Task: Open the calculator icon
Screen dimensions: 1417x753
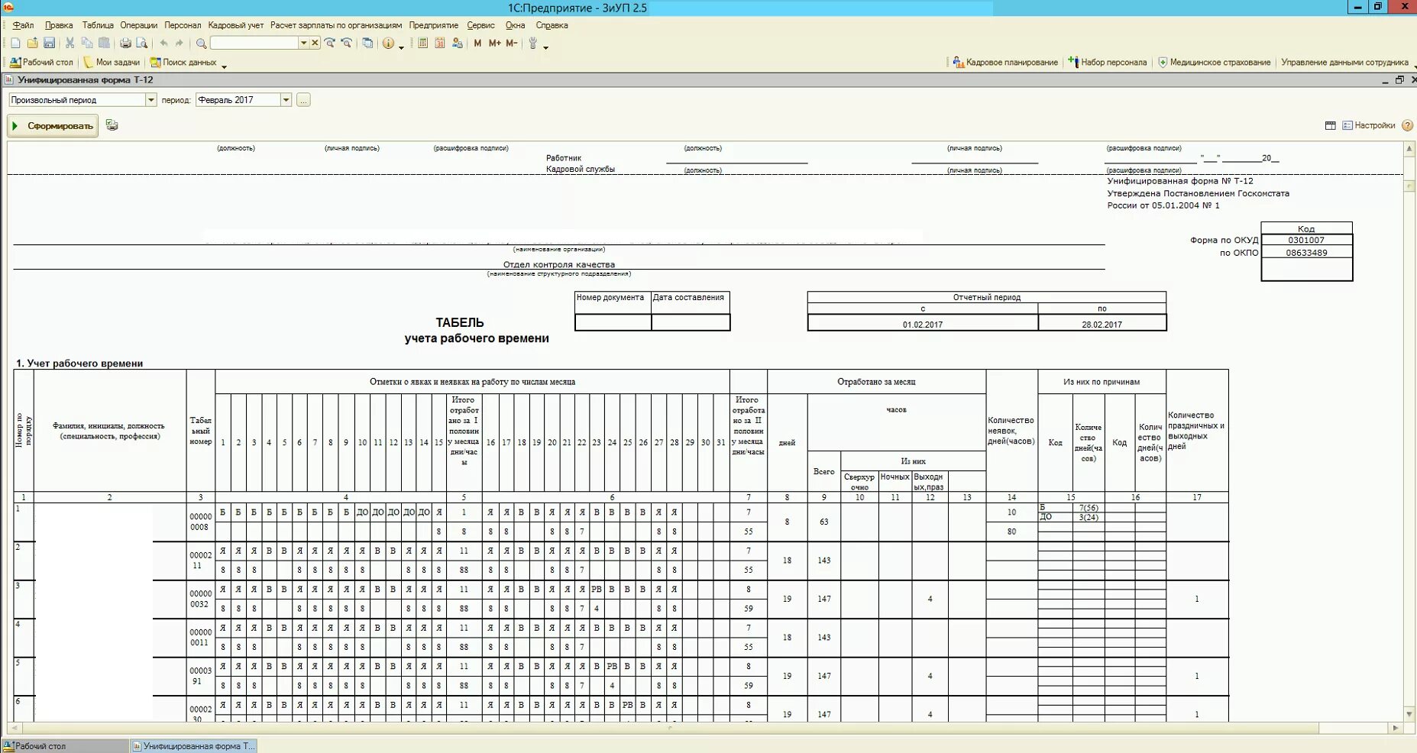Action: coord(423,44)
